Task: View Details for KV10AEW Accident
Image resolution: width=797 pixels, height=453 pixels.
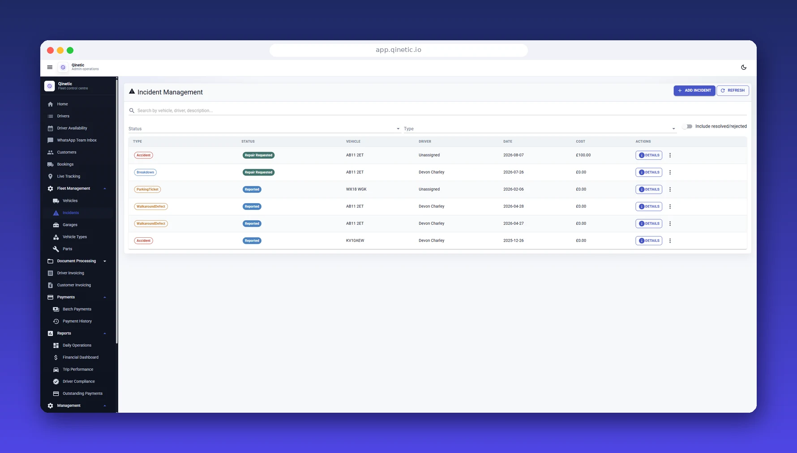Action: click(x=649, y=241)
